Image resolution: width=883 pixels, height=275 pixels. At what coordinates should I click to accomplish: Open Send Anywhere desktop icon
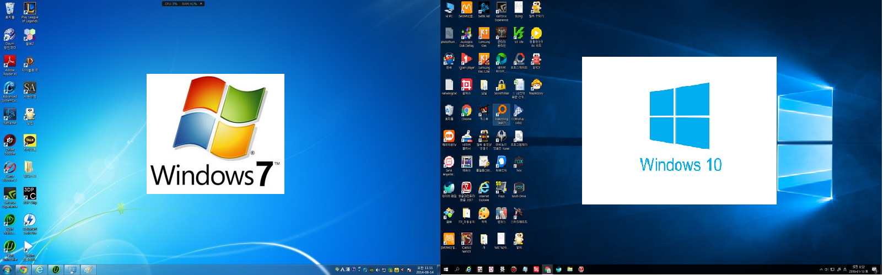[x=449, y=165]
